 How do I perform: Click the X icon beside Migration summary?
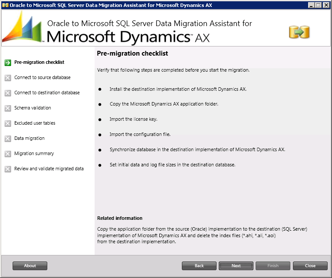8,154
